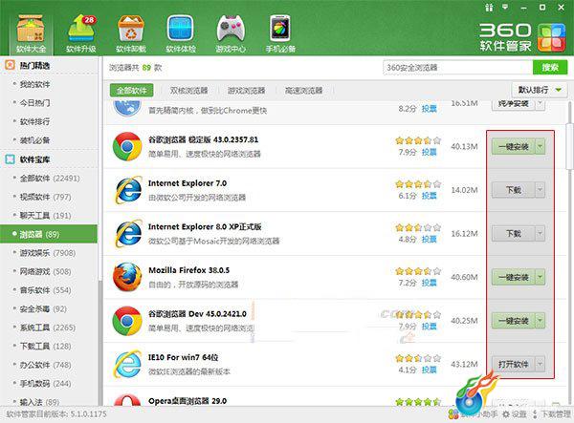Screen dimensions: 574x423
Task: Click the Internet Explorer 7.0 icon
Action: (128, 190)
